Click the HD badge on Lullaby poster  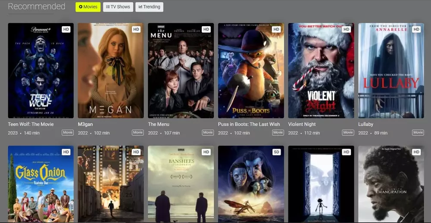(x=416, y=29)
